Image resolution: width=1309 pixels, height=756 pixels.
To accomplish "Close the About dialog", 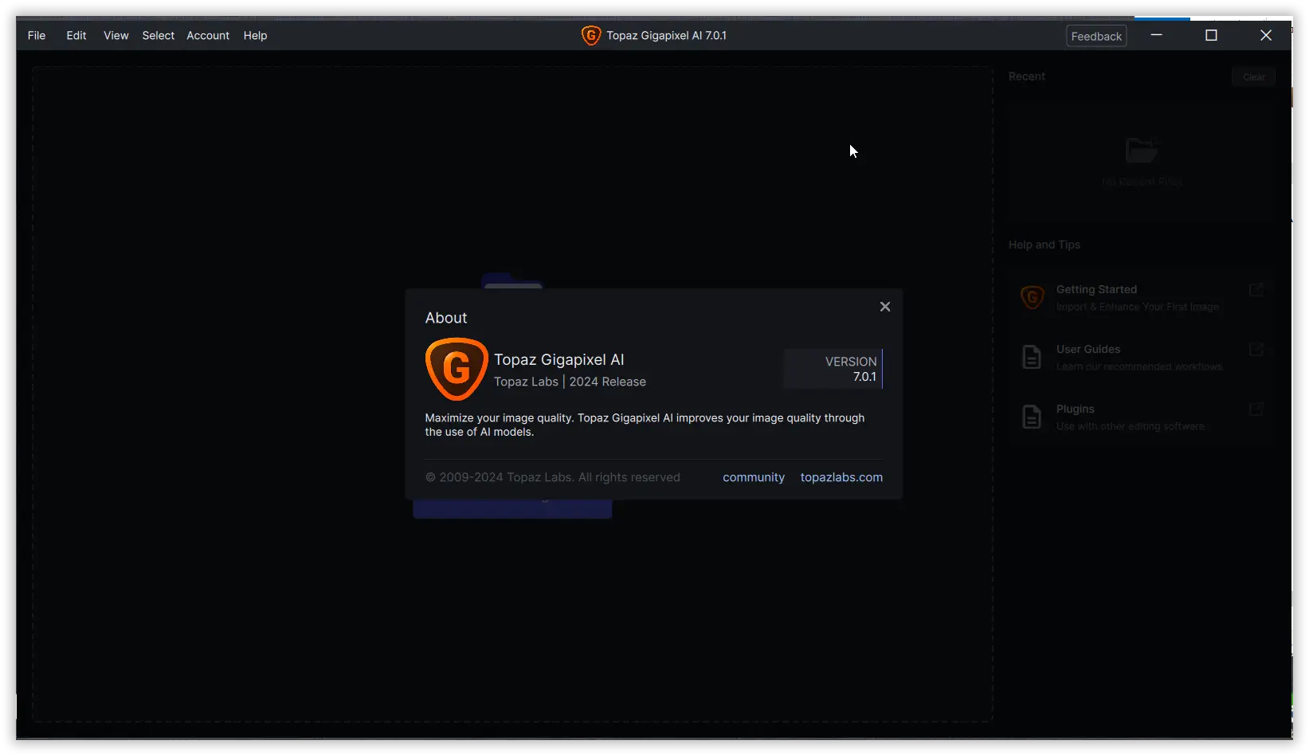I will coord(884,307).
